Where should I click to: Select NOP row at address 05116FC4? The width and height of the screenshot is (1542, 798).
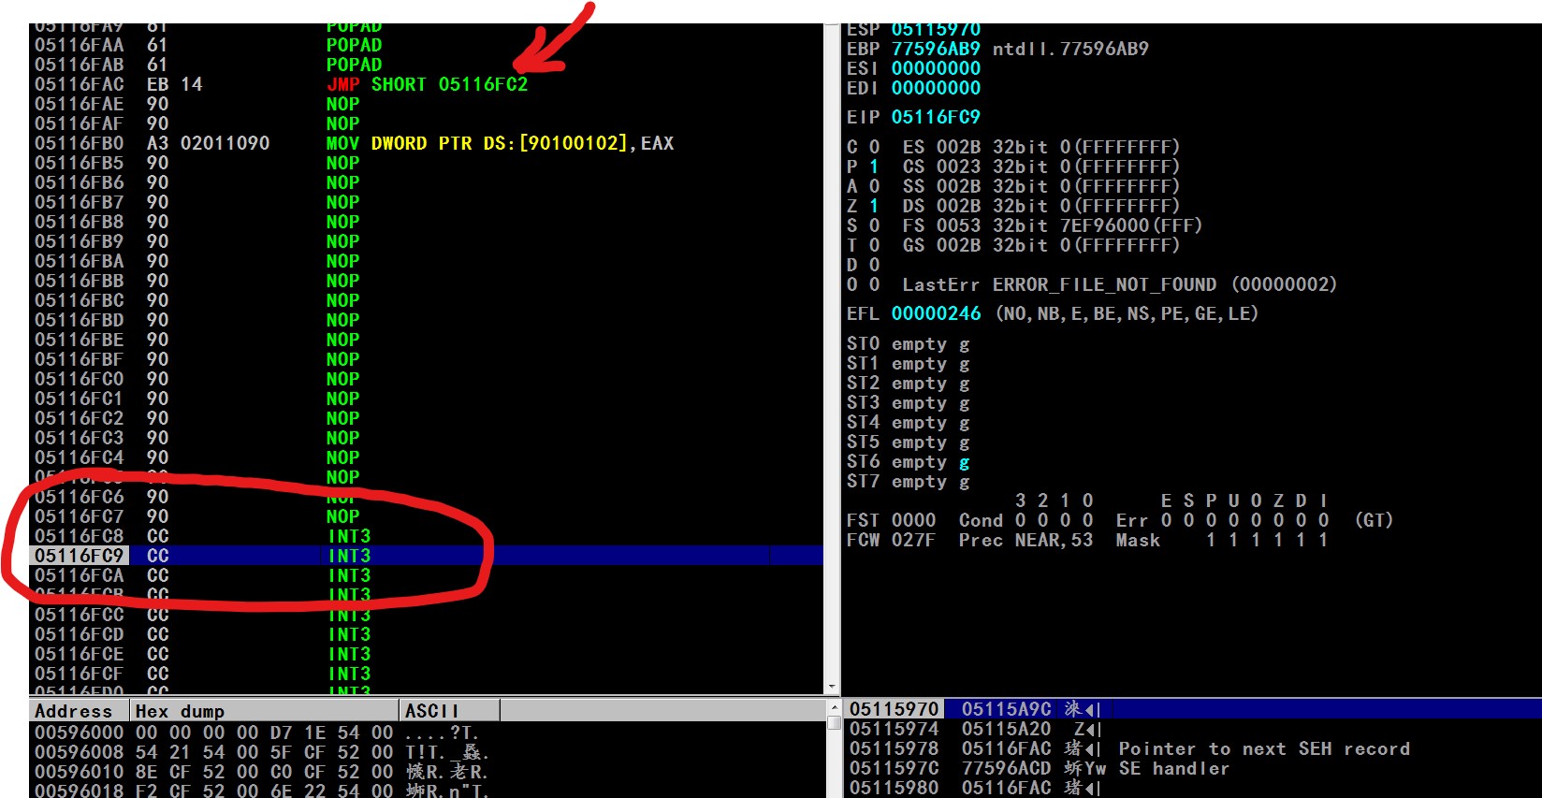pyautogui.click(x=427, y=457)
